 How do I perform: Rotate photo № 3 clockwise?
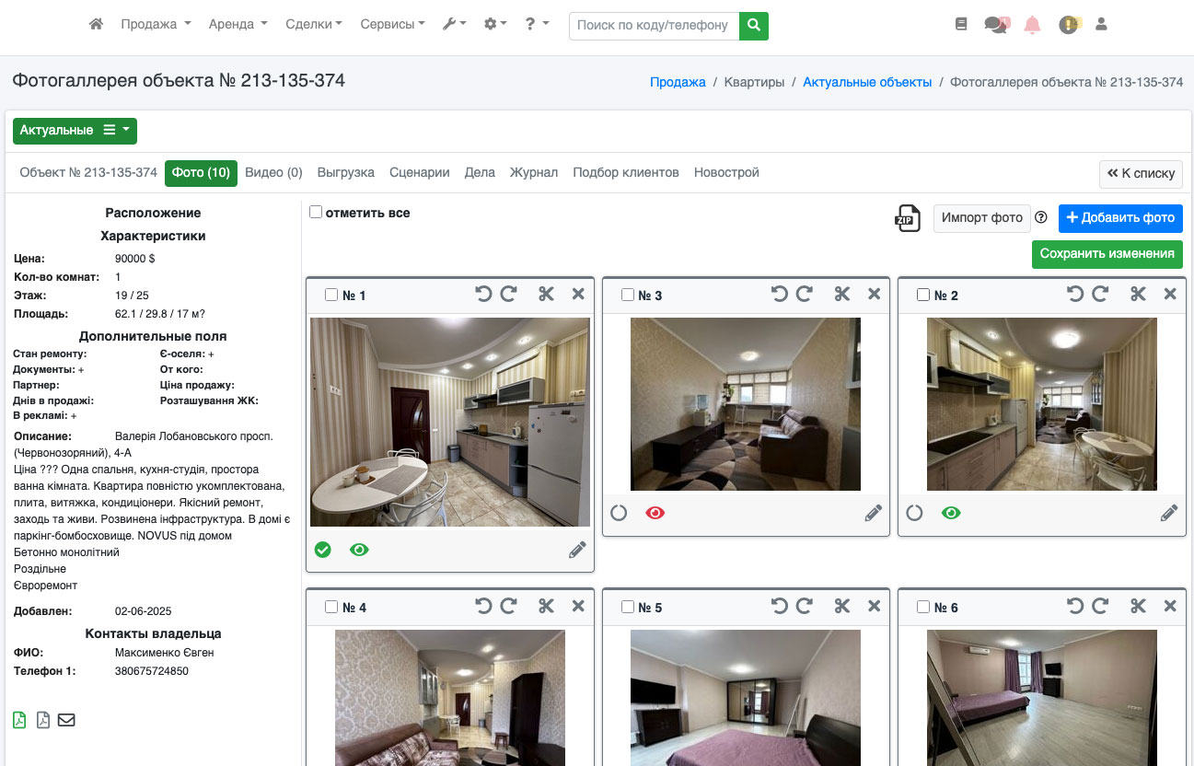click(x=804, y=294)
